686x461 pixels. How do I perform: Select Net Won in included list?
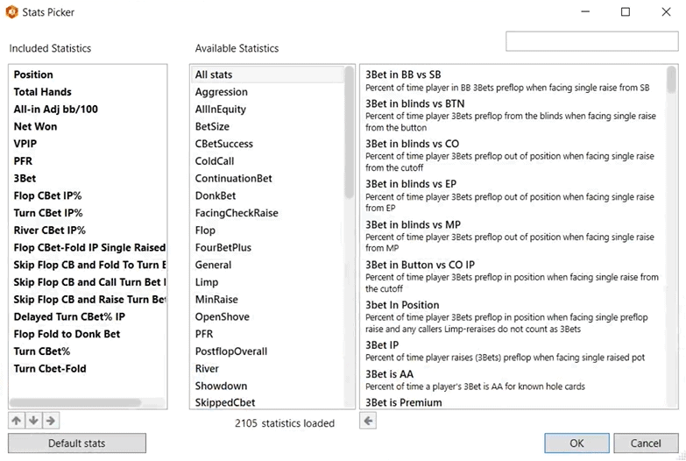point(35,126)
